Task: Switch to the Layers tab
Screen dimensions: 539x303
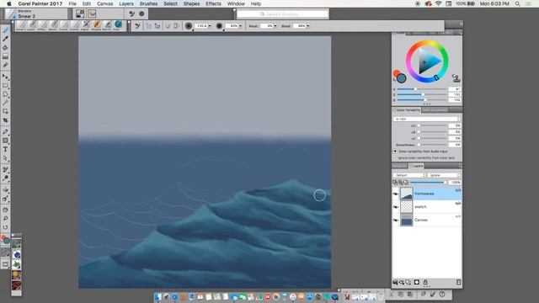Action: (418, 166)
